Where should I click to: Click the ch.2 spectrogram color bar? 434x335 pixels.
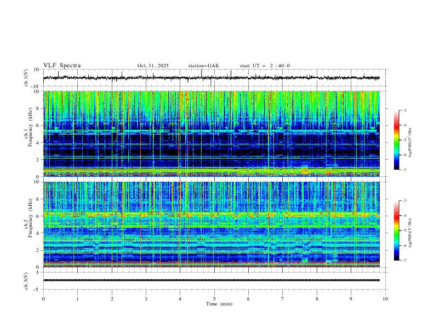point(396,230)
